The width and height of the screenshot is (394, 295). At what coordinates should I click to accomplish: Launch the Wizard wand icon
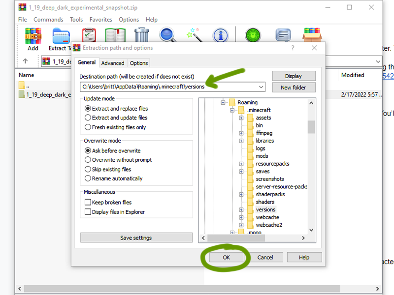pos(194,35)
